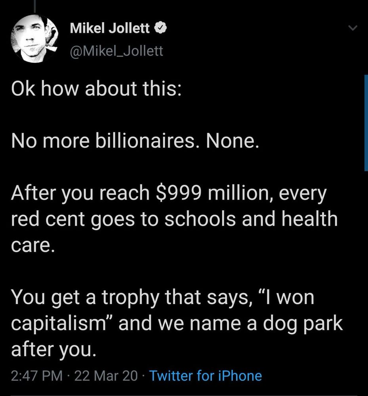Select the avatar thumbnail at top left
This screenshot has height=396, width=368.
(x=34, y=38)
